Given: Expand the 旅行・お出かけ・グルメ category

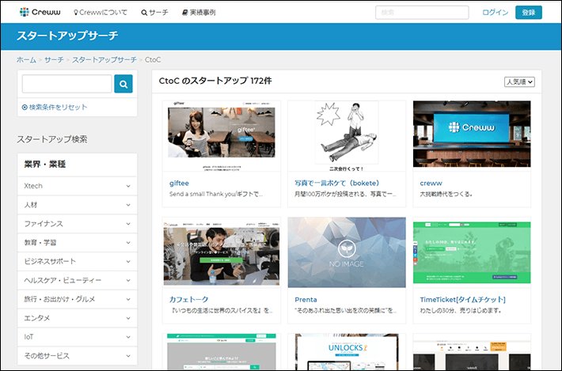Looking at the screenshot, I should point(78,299).
